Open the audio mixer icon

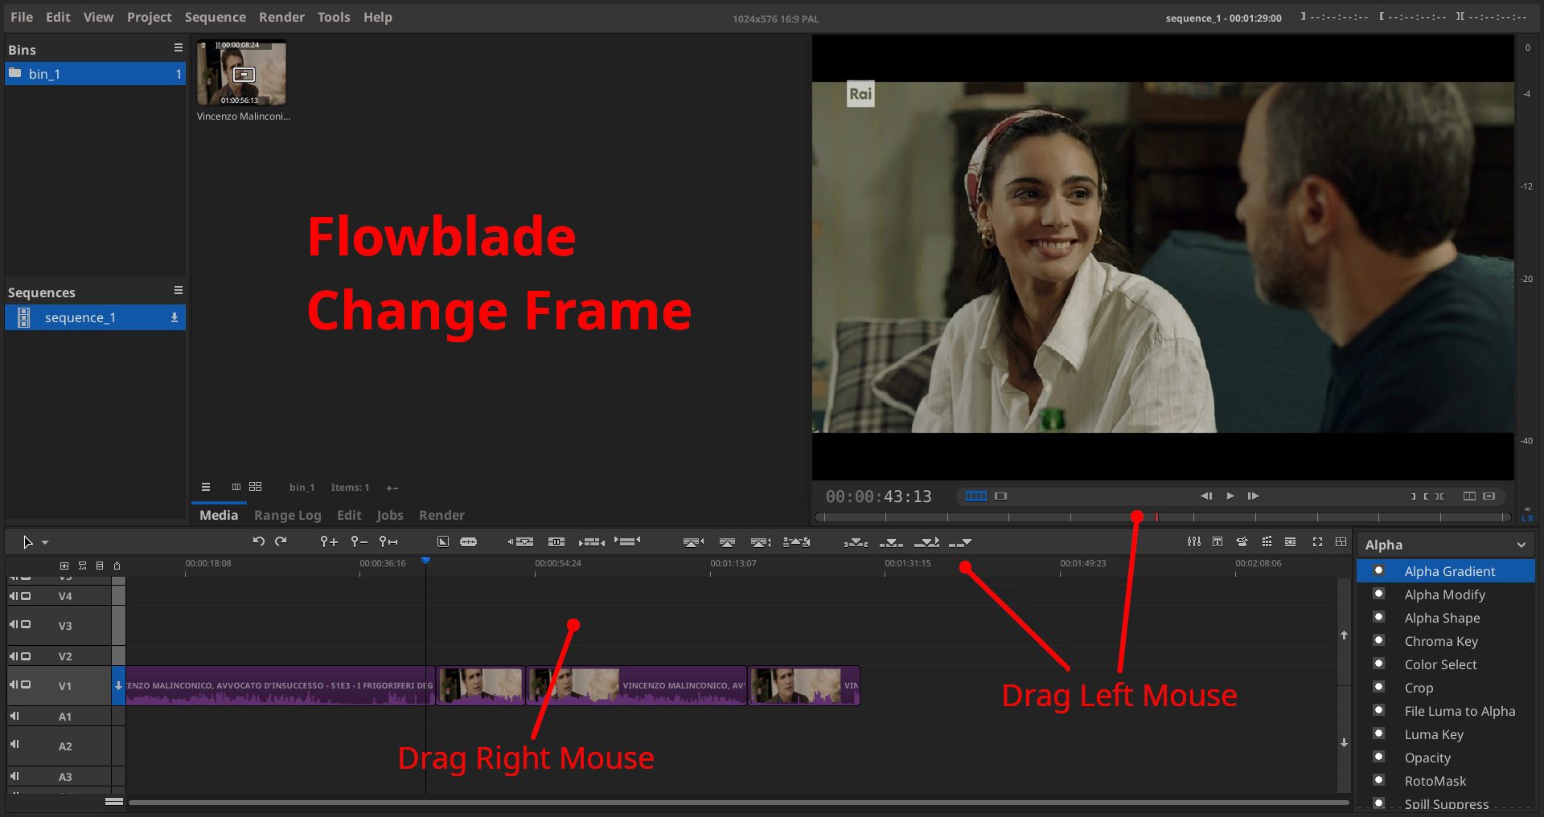tap(1194, 541)
